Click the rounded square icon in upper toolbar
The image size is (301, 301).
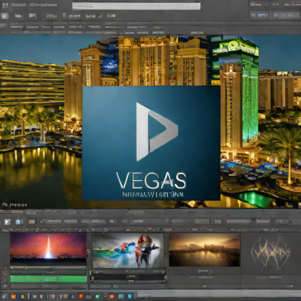[5, 16]
